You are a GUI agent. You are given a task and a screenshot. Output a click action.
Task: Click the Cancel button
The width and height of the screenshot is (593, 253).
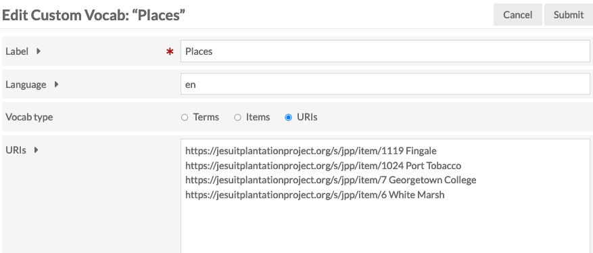point(517,15)
